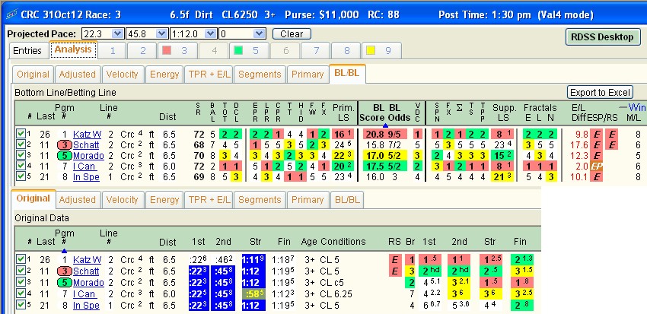The width and height of the screenshot is (647, 314).
Task: Open the 45.8 projected pace dropdown
Action: 162,33
